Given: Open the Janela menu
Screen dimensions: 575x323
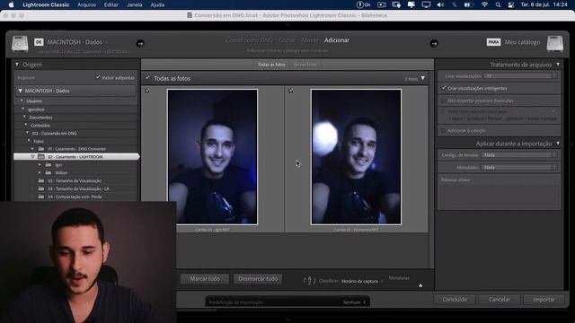Looking at the screenshot, I should click(134, 4).
